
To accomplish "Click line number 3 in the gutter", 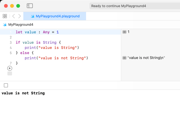I will click(11, 42).
